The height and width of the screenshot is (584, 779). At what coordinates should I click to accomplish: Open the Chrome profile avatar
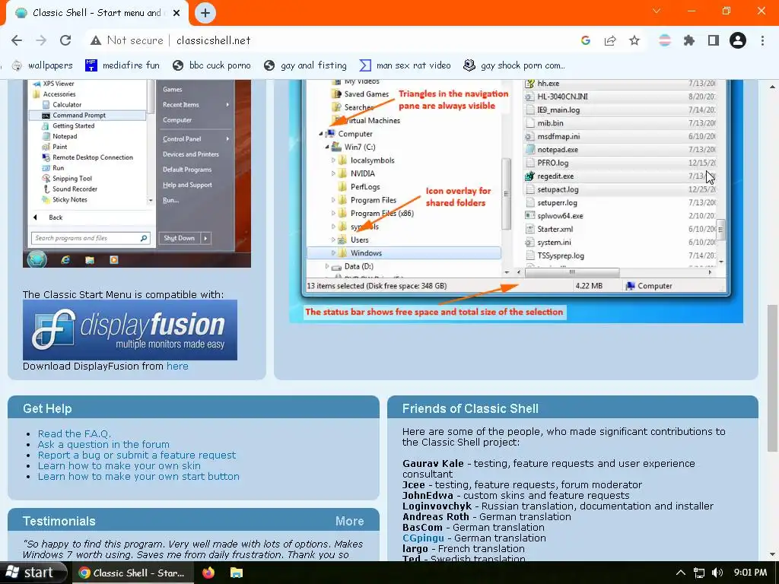pyautogui.click(x=738, y=40)
